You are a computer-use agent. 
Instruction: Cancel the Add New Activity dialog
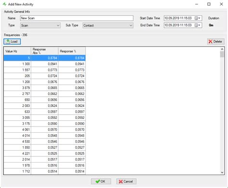click(x=127, y=181)
